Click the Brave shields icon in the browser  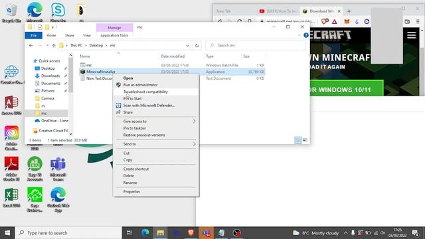coord(325,21)
